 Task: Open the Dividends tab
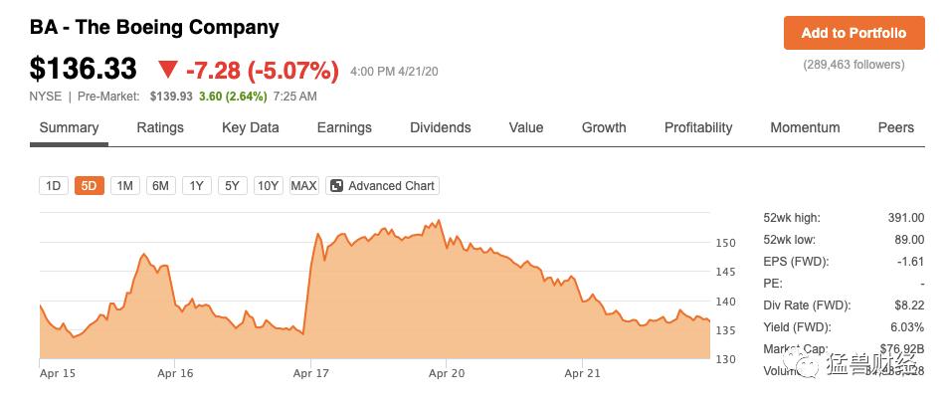tap(441, 127)
